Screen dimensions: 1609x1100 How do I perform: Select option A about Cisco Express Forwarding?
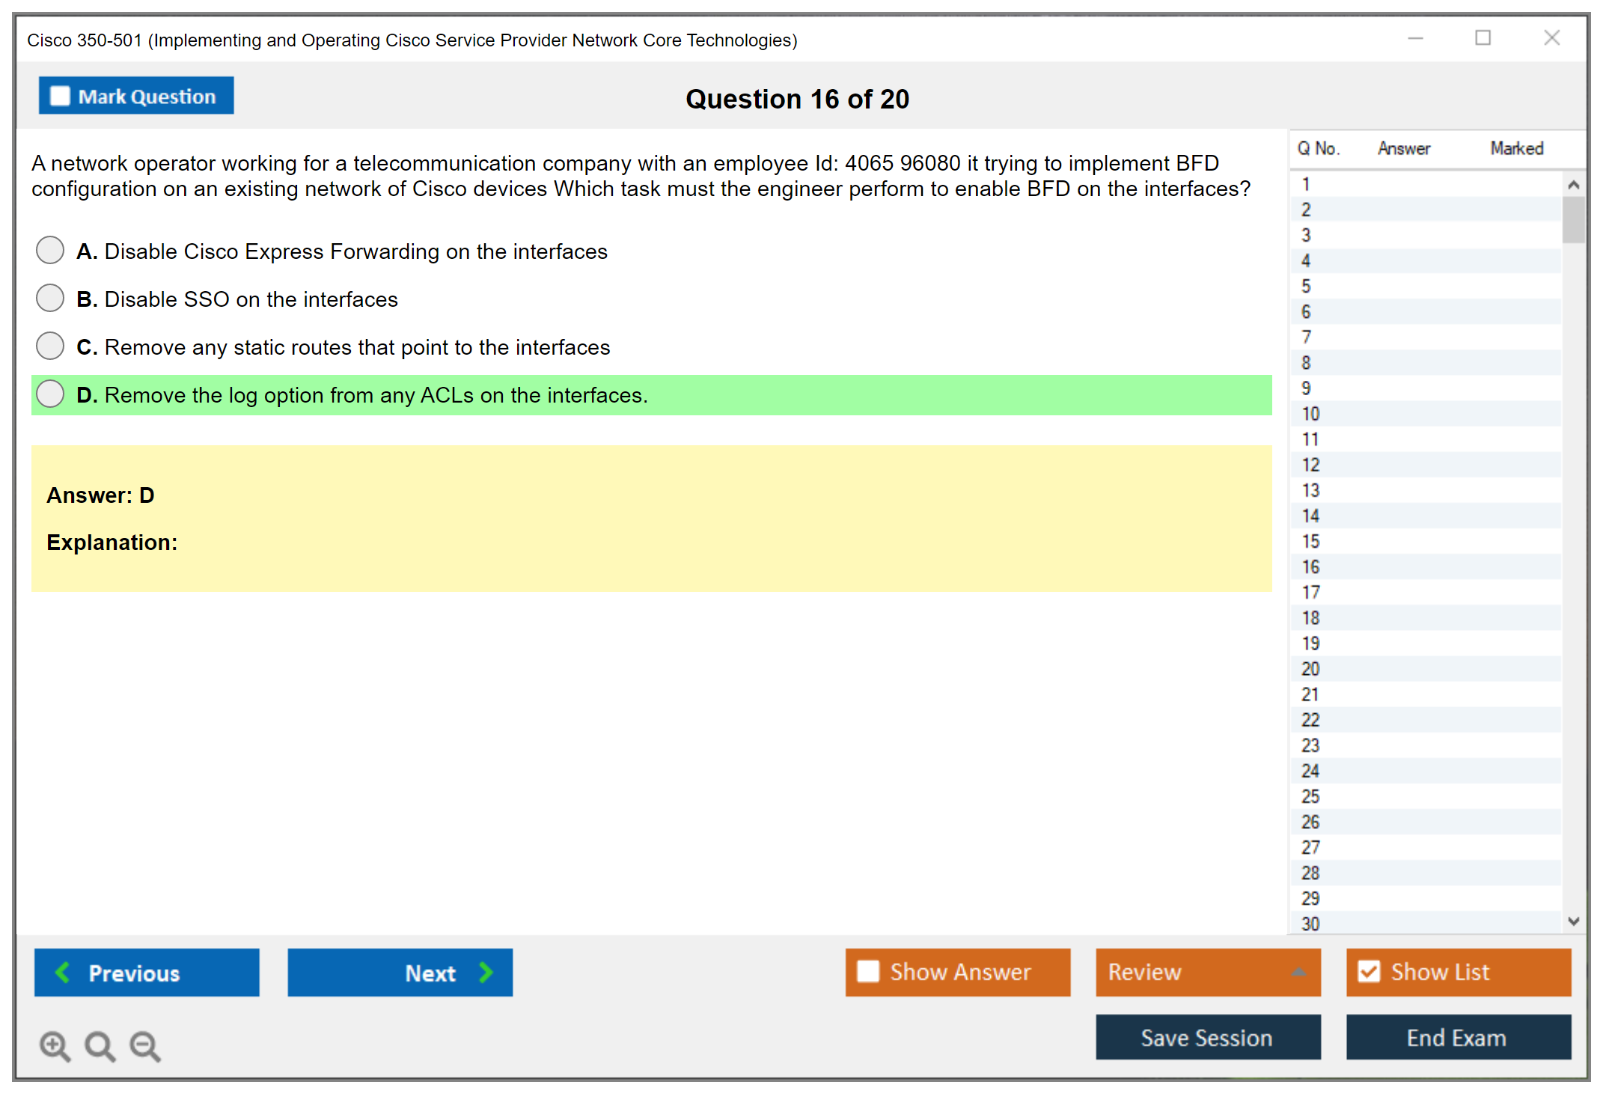pyautogui.click(x=50, y=251)
